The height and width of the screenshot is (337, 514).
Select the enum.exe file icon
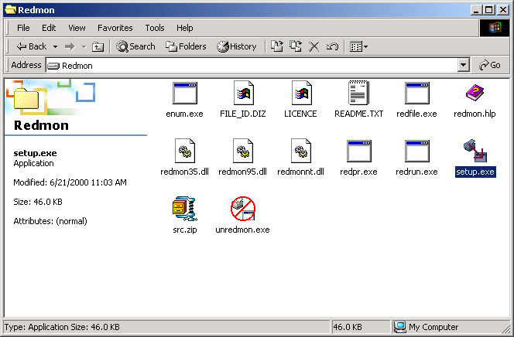coord(184,94)
